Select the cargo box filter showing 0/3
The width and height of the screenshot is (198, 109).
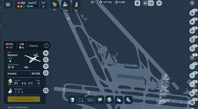pyautogui.click(x=192, y=102)
